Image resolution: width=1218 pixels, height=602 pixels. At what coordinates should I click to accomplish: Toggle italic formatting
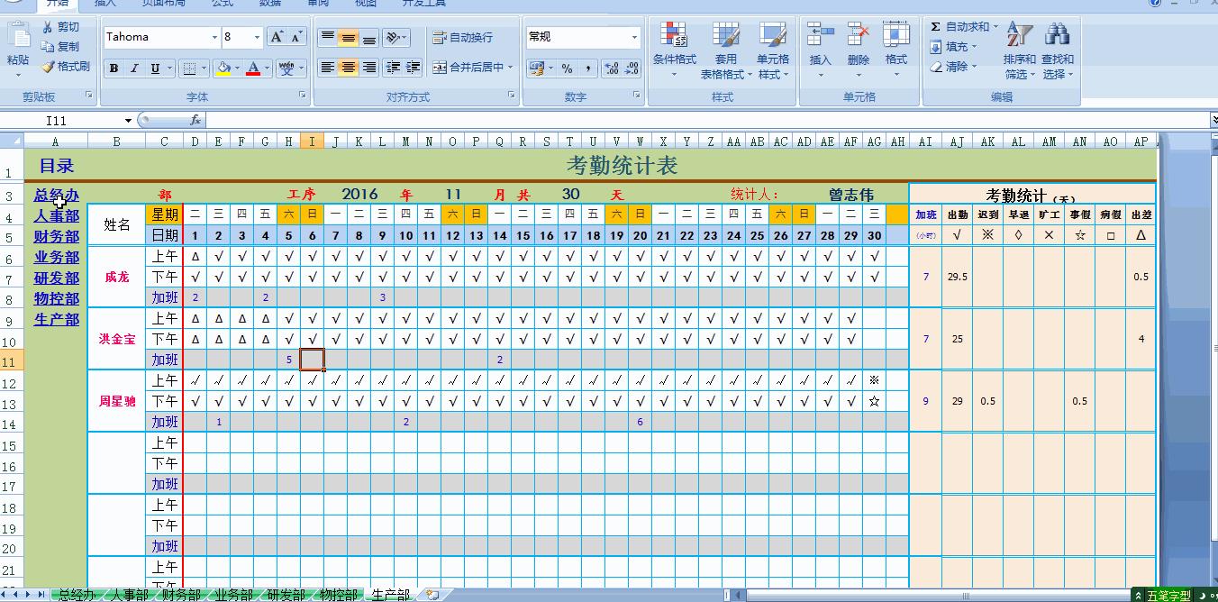point(132,68)
